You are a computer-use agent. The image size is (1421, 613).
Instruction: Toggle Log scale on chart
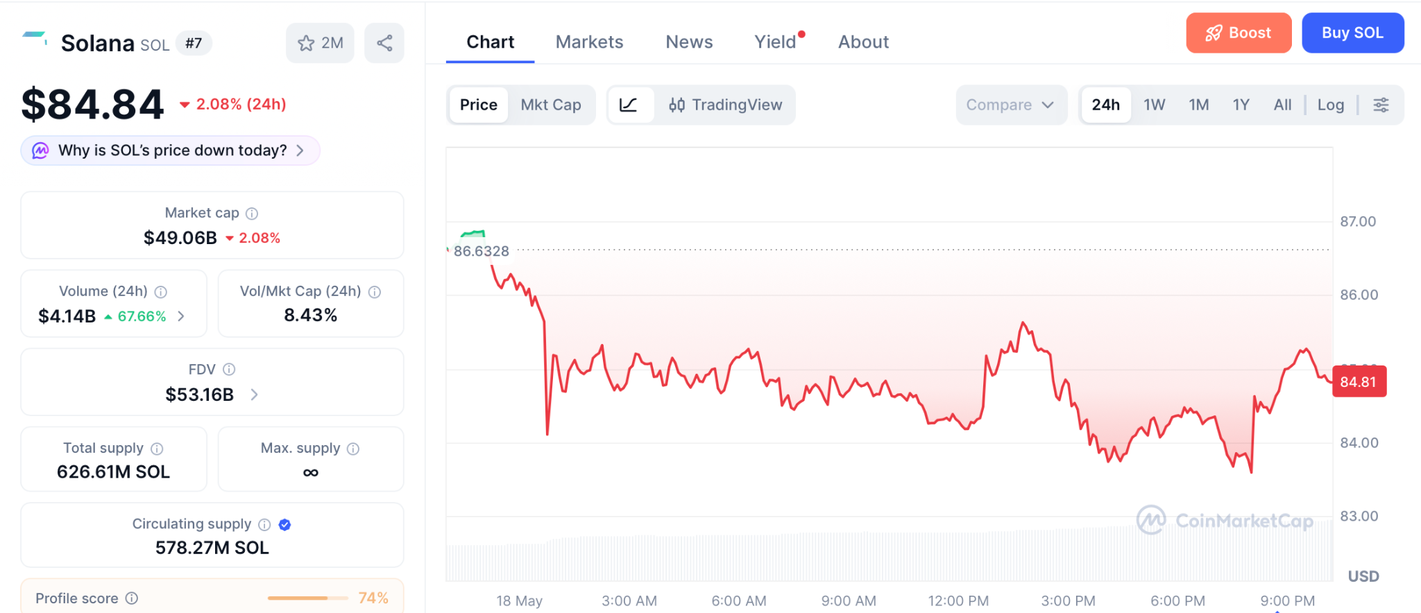coord(1330,105)
